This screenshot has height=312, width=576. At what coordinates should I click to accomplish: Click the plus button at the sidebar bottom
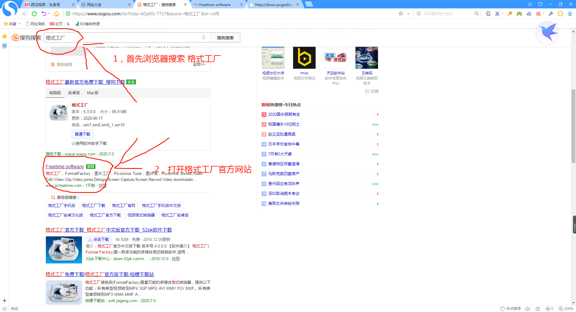click(x=4, y=301)
